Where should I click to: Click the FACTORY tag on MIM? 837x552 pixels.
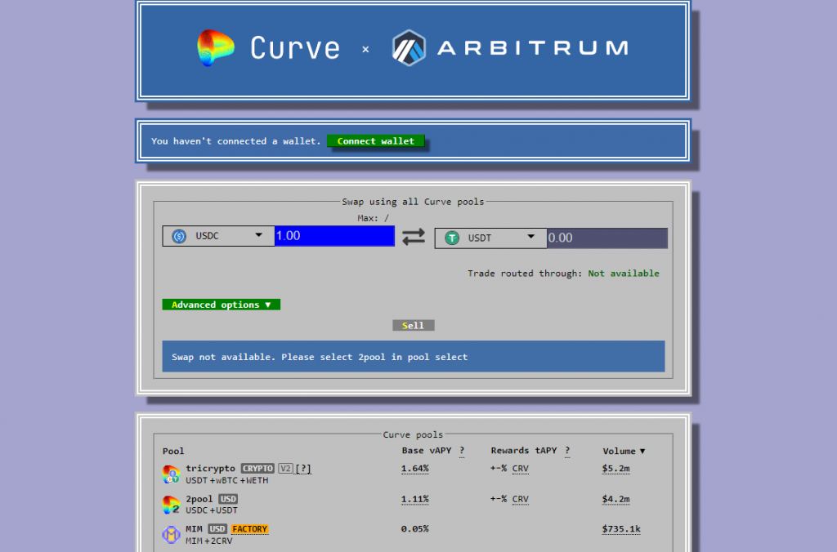coord(250,528)
